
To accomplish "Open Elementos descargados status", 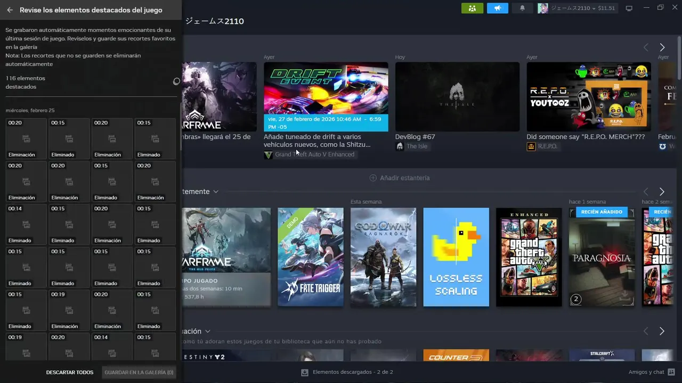I will 347,372.
